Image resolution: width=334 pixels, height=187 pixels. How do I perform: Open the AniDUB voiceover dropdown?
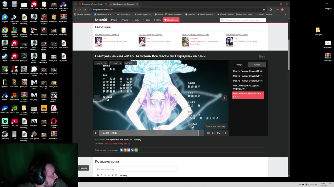coord(130,63)
